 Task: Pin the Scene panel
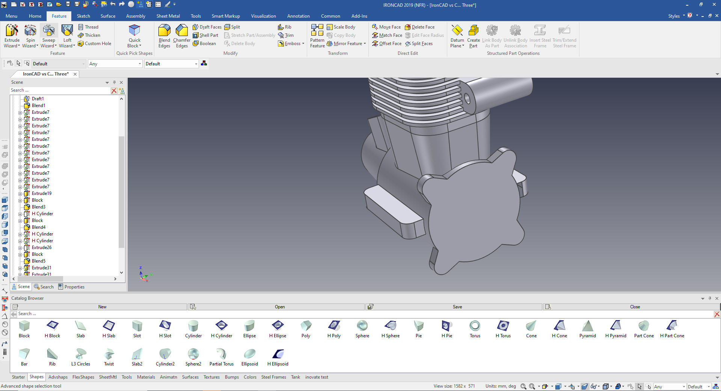click(x=115, y=82)
